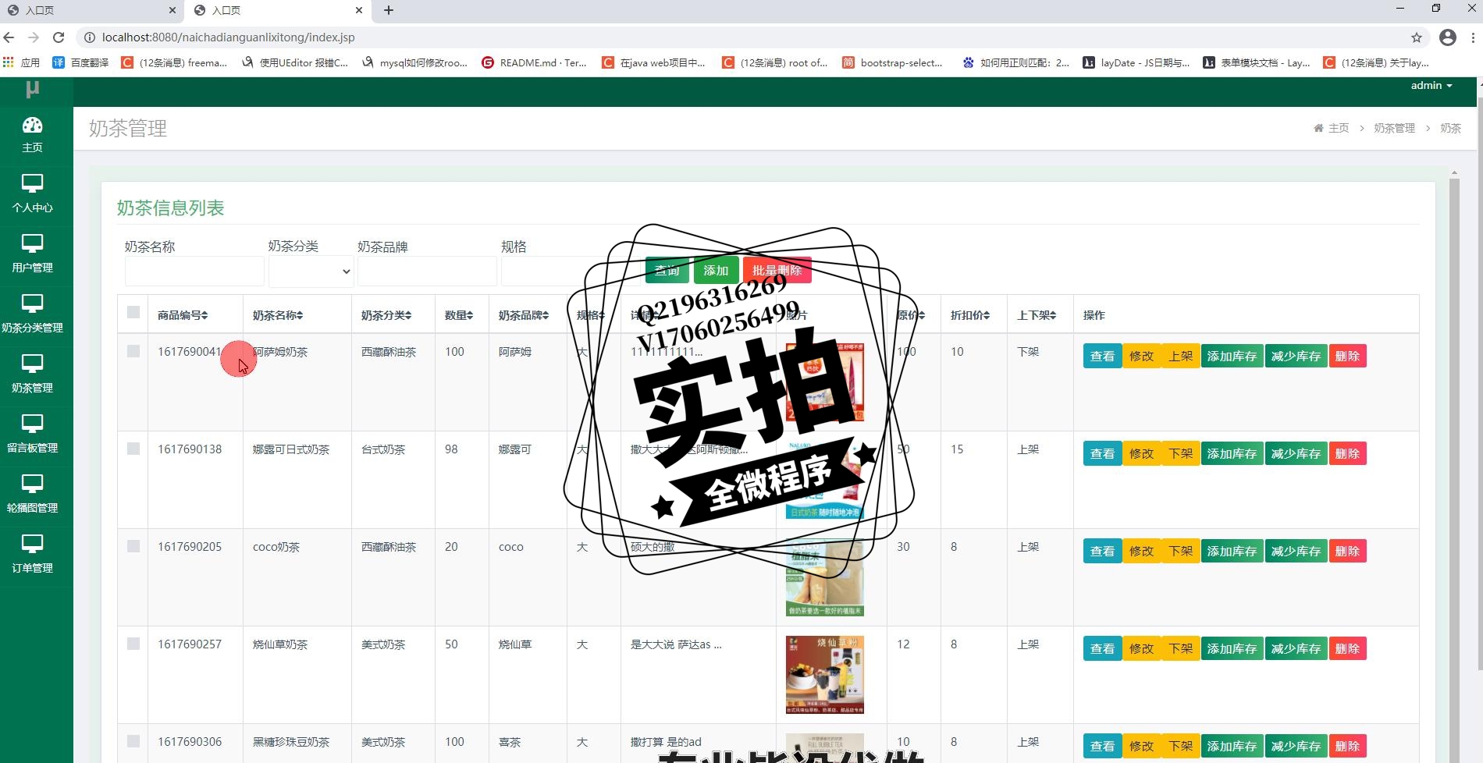The image size is (1483, 763).
Task: Sort table by 商品编号 column
Action: (x=183, y=315)
